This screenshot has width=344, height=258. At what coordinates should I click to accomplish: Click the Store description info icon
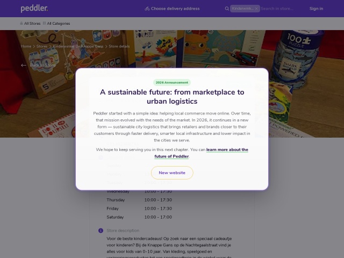pos(101,231)
